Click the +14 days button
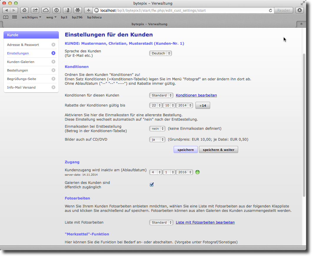 coord(203,105)
